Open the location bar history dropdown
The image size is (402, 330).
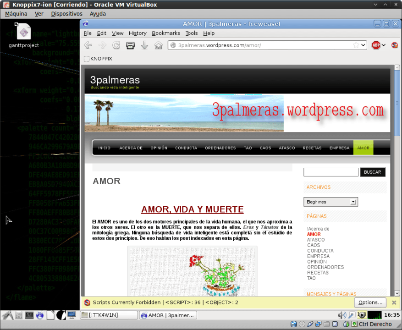pos(363,45)
